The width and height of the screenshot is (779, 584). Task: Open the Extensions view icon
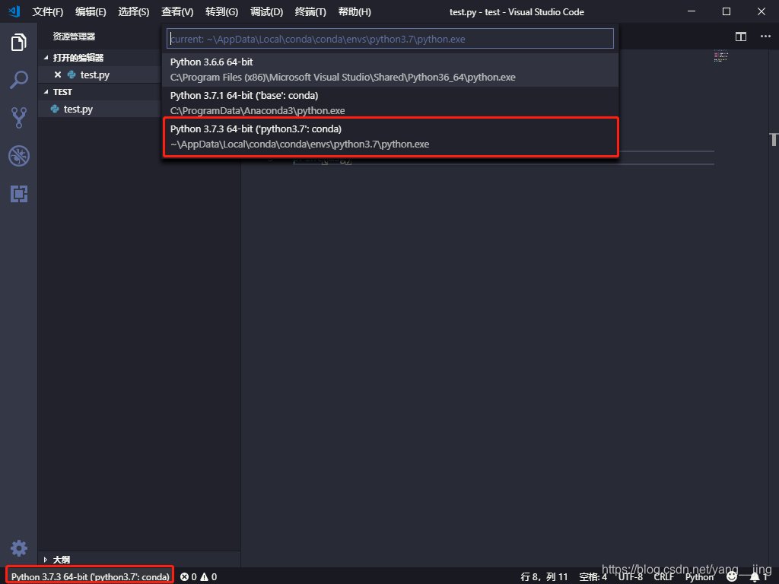[18, 194]
